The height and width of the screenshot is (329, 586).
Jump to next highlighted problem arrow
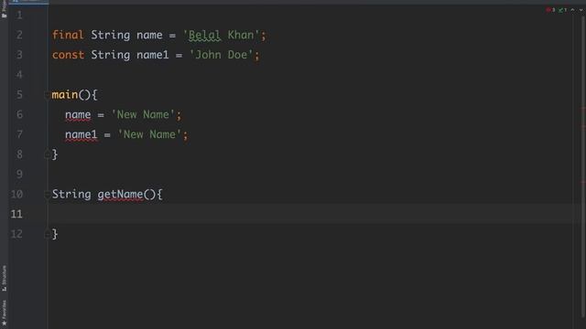[x=581, y=10]
